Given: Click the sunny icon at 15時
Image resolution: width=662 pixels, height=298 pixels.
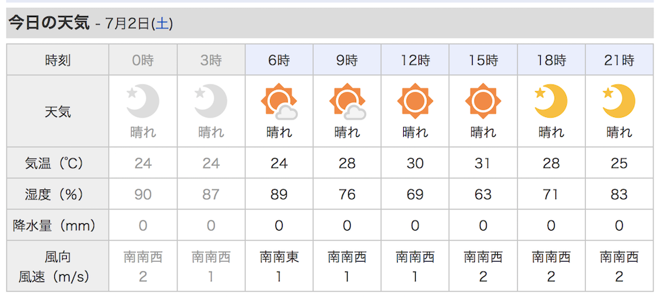Looking at the screenshot, I should 483,101.
